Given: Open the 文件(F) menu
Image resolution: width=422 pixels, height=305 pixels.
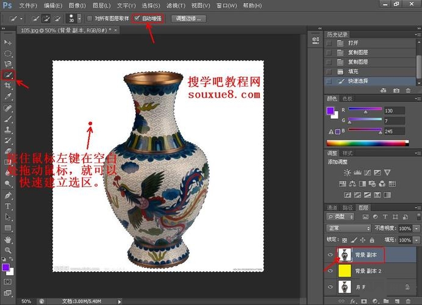Looking at the screenshot, I should (28, 5).
